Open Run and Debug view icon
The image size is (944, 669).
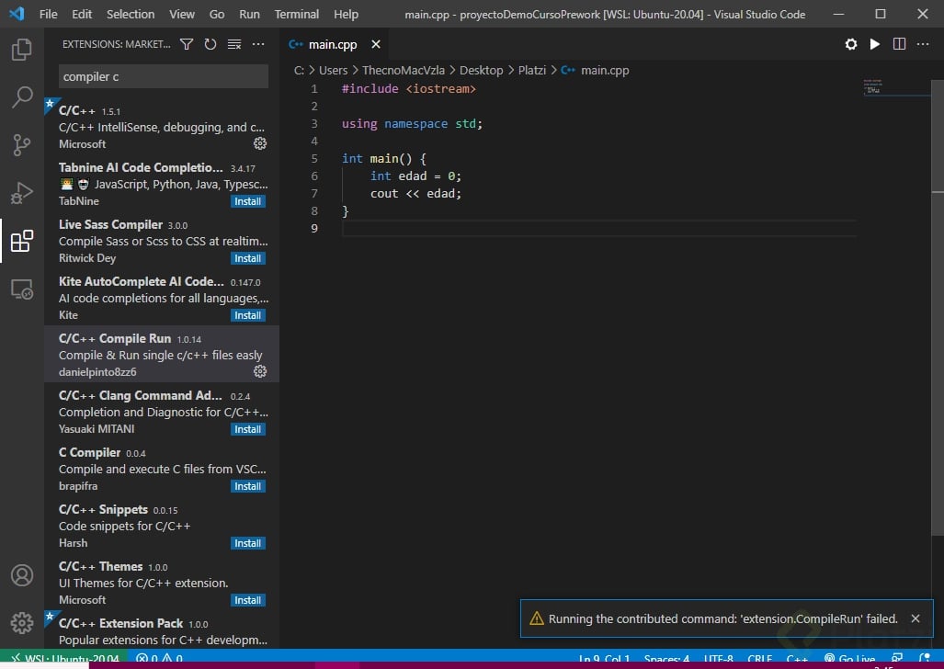22,193
